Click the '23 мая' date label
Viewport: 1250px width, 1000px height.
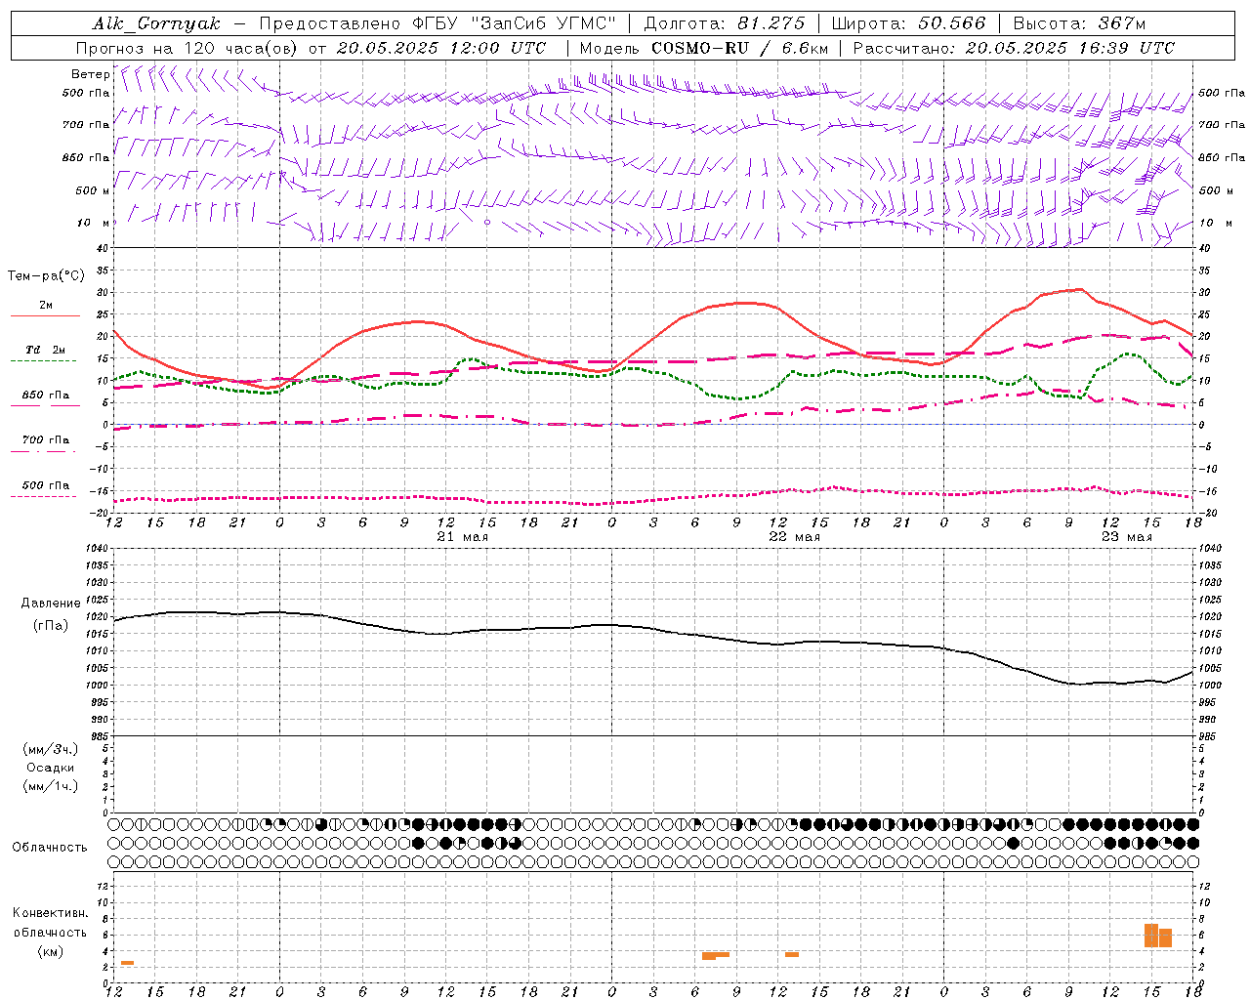1126,537
